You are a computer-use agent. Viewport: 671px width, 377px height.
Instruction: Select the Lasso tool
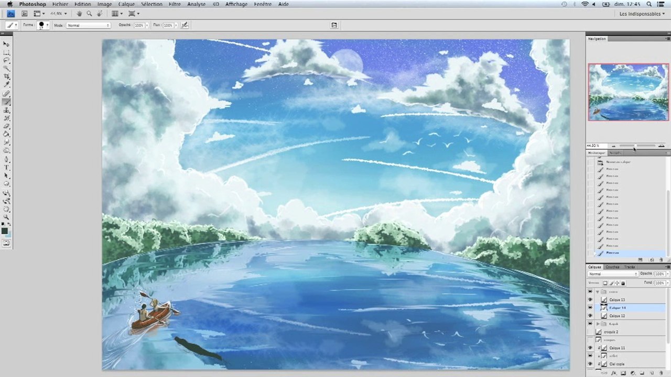coord(6,61)
